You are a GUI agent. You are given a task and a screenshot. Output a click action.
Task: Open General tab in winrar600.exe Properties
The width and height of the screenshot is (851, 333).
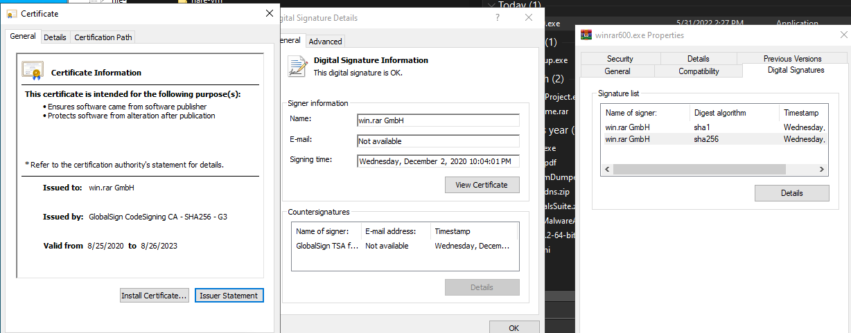617,71
